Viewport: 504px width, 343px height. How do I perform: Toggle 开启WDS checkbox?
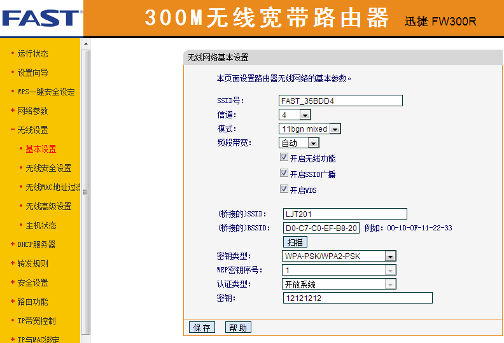(284, 189)
